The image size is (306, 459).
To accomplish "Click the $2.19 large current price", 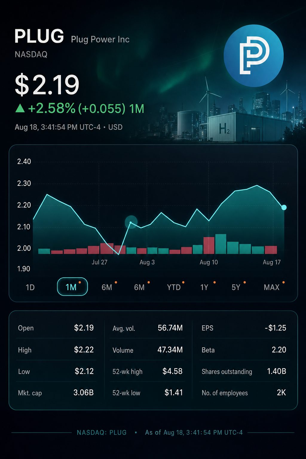I will 47,85.
